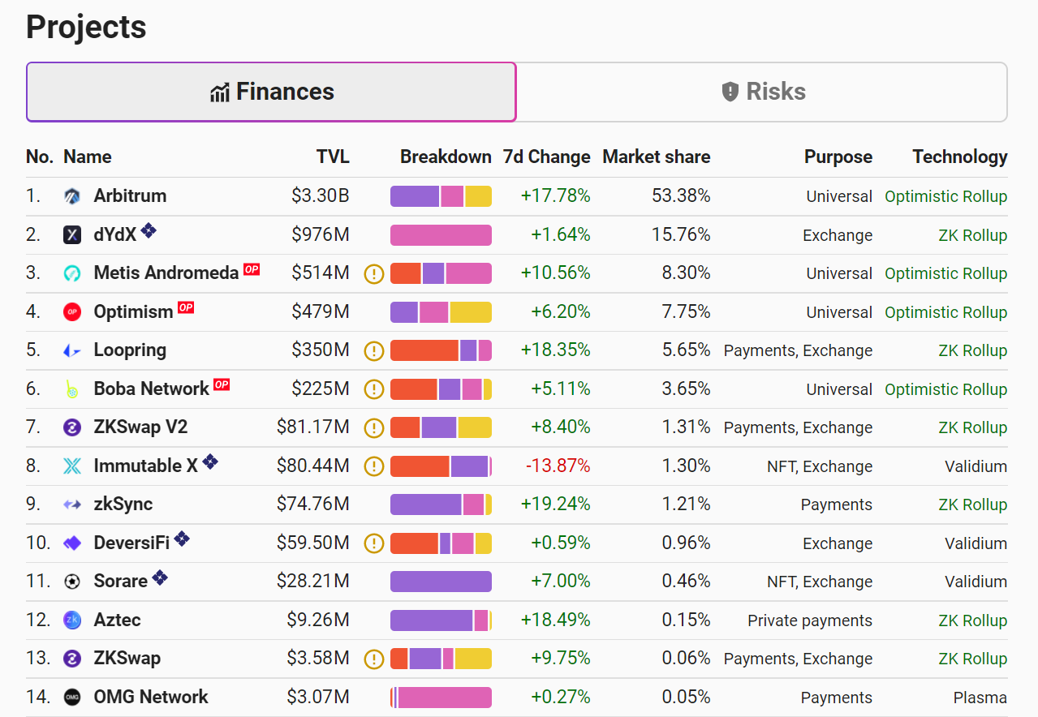The image size is (1038, 717).
Task: Switch to the Risks tab
Action: click(x=762, y=92)
